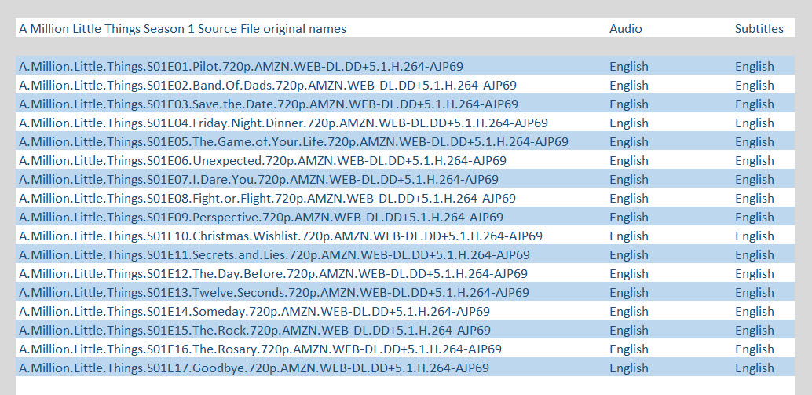Click the Audio 'English' cell for S01E17 Goodbye
The image size is (812, 395).
629,368
